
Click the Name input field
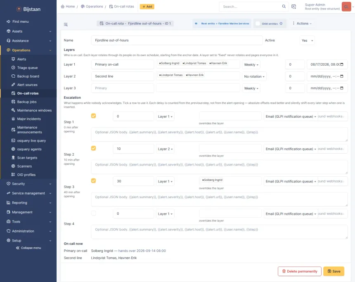tap(177, 40)
